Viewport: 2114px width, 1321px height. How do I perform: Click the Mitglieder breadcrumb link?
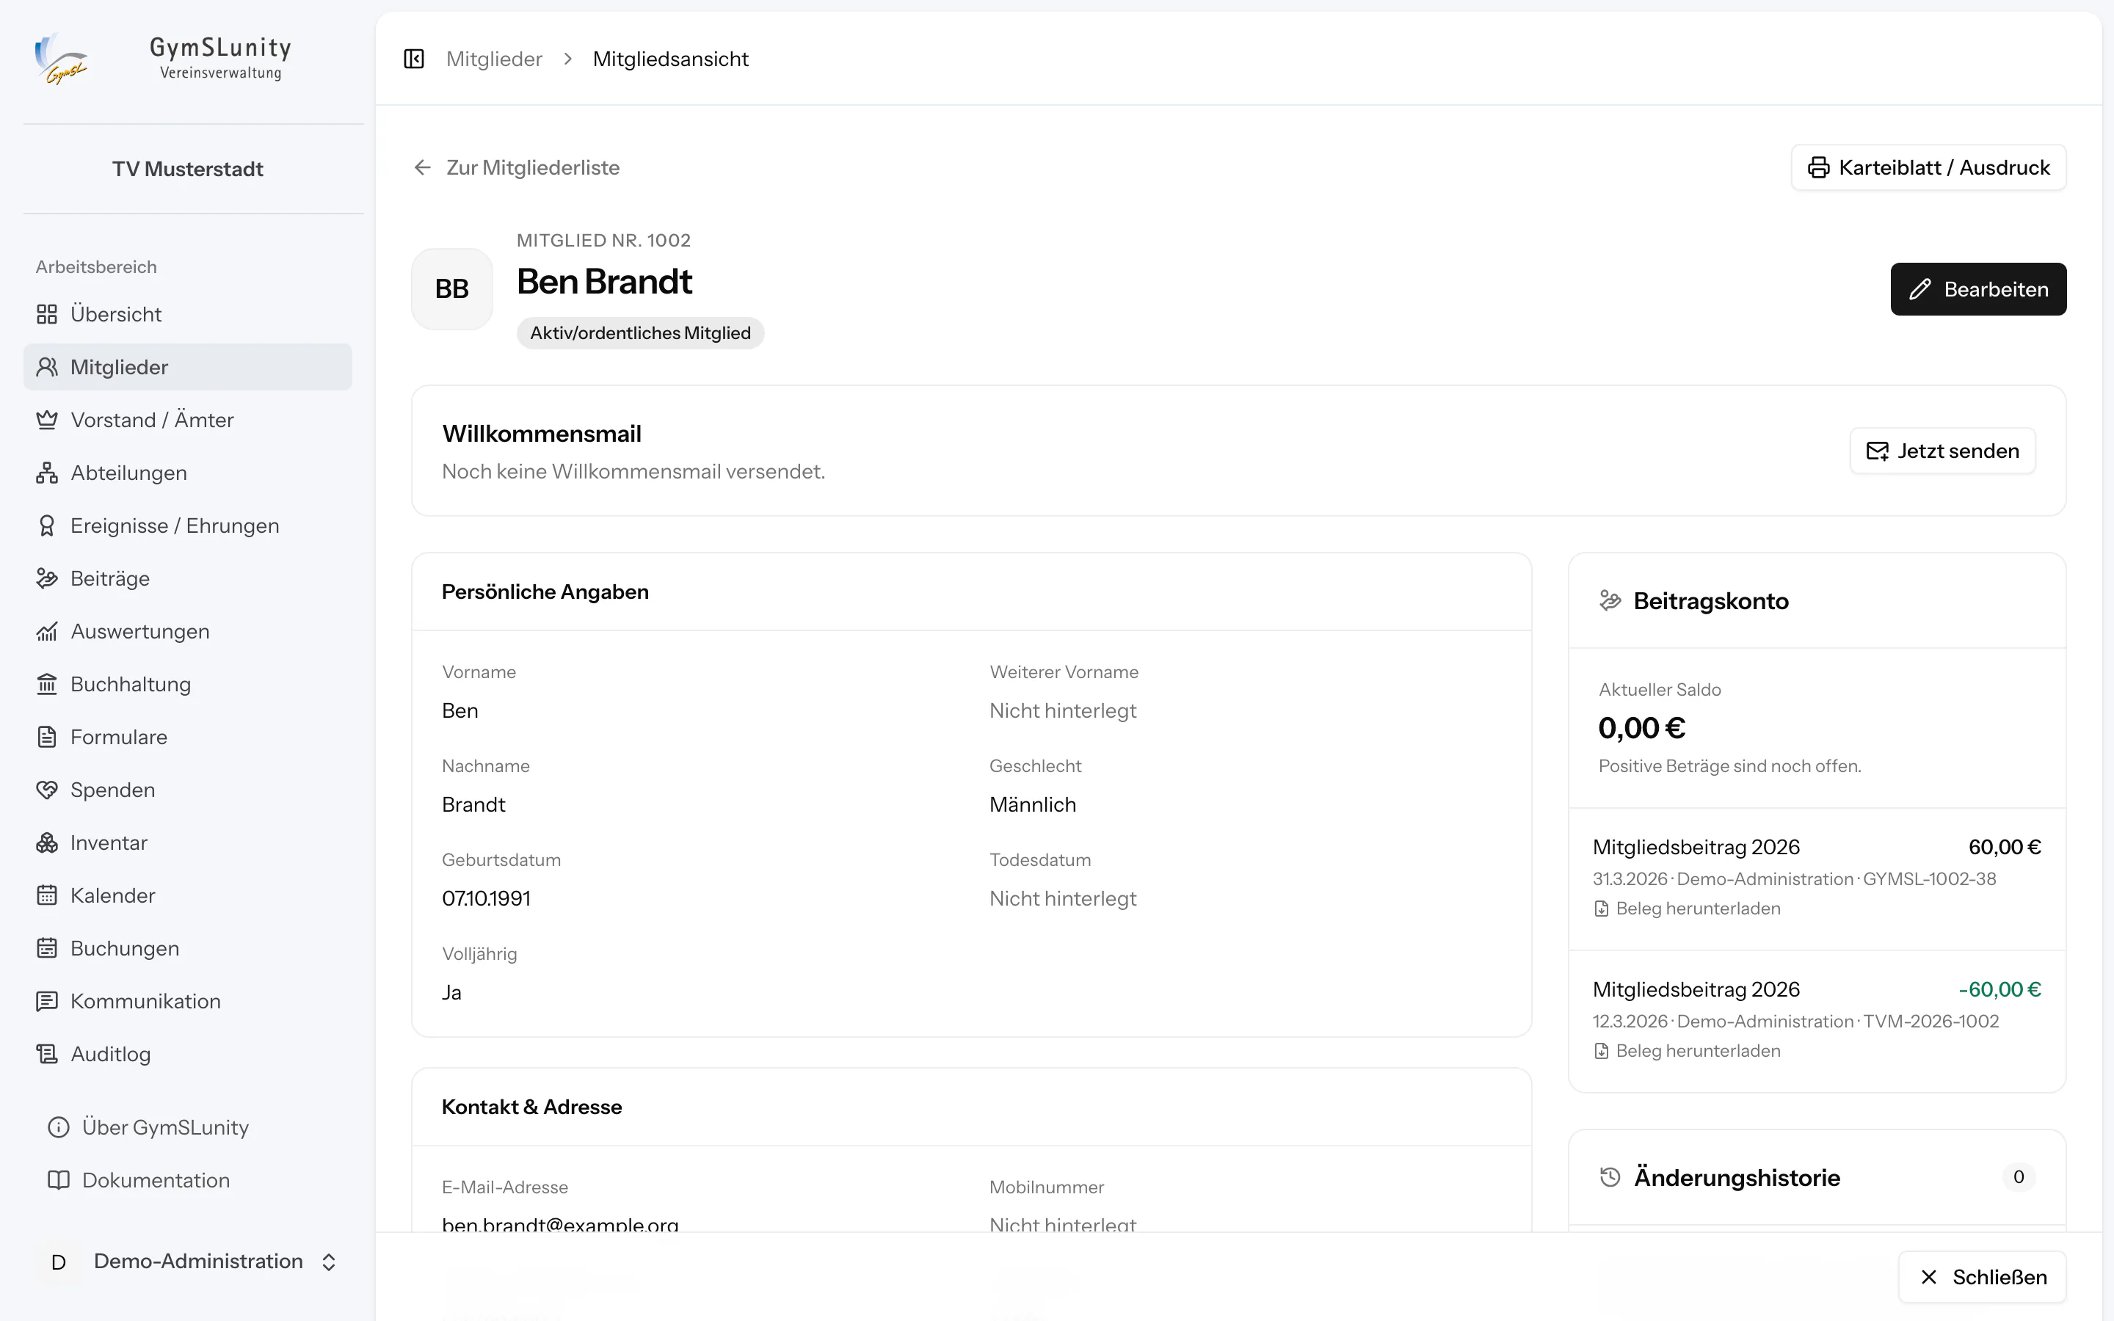click(x=495, y=59)
